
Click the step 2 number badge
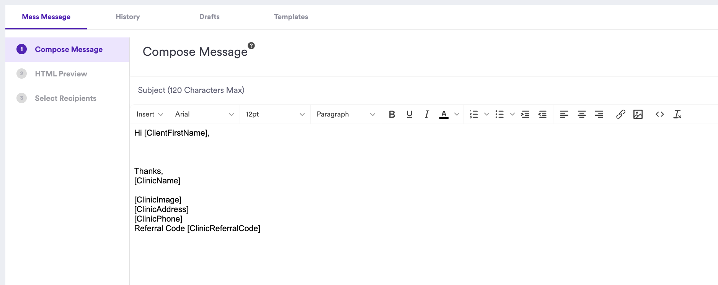tap(22, 74)
